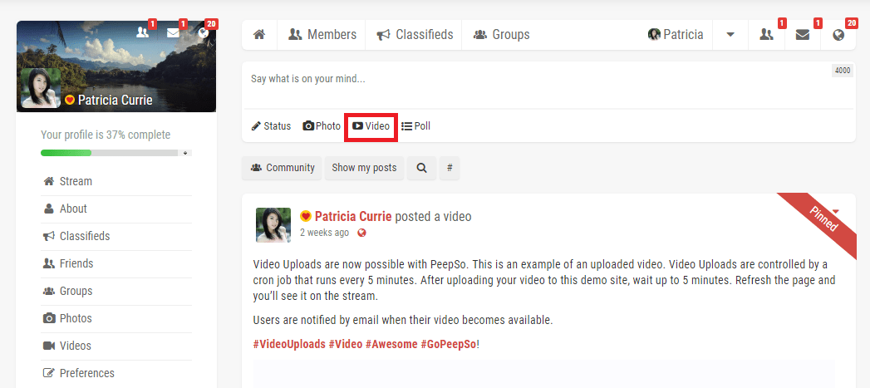The height and width of the screenshot is (388, 870).
Task: Open Classifieds in top navigation bar
Action: click(x=415, y=34)
